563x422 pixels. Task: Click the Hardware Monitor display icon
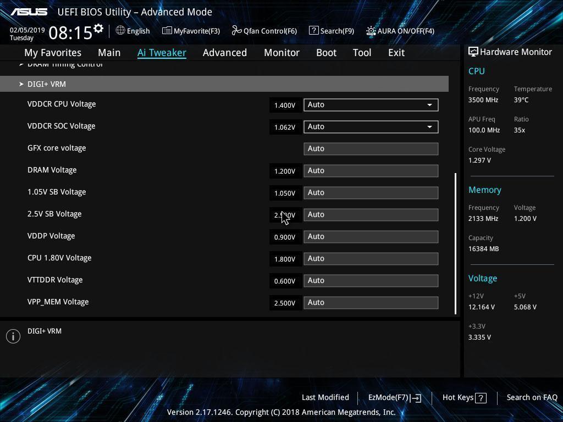coord(473,52)
